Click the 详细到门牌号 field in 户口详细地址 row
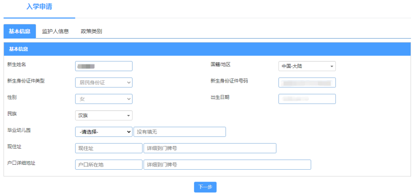 tap(227, 165)
